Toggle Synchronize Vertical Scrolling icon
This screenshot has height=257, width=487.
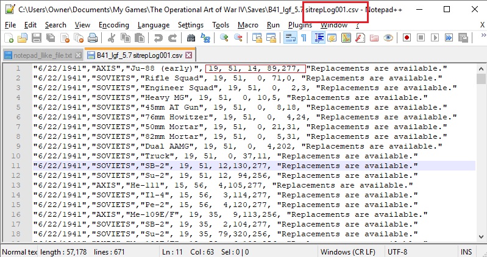257,38
